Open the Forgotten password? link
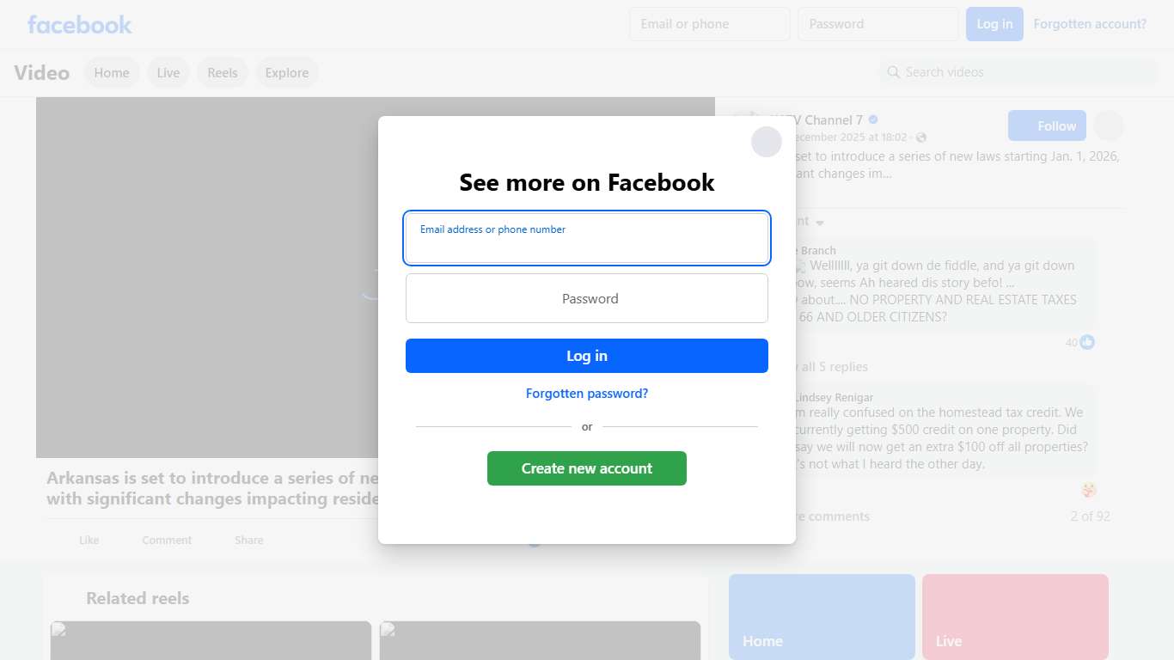Viewport: 1174px width, 660px height. (x=587, y=394)
